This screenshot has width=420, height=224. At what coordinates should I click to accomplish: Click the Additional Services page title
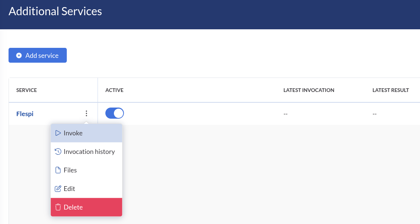pyautogui.click(x=55, y=11)
